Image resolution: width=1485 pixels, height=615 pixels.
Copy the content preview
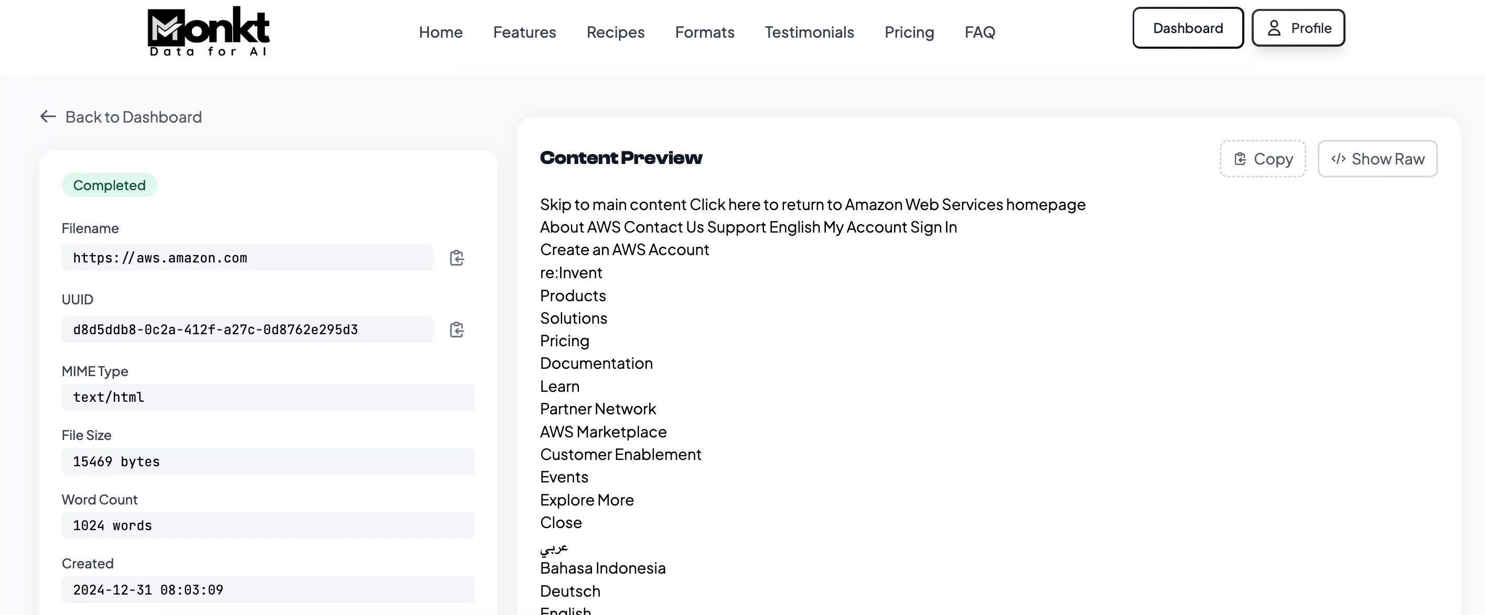(1263, 159)
